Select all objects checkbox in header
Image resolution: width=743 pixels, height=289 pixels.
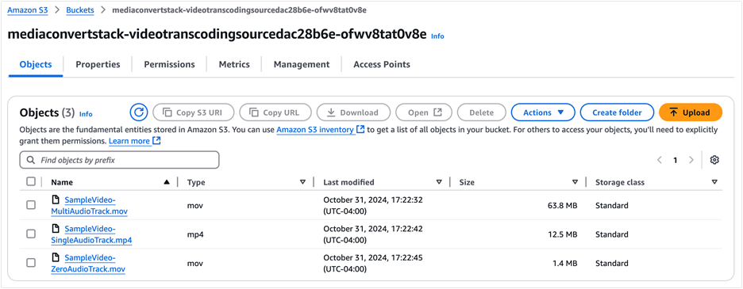(x=31, y=181)
